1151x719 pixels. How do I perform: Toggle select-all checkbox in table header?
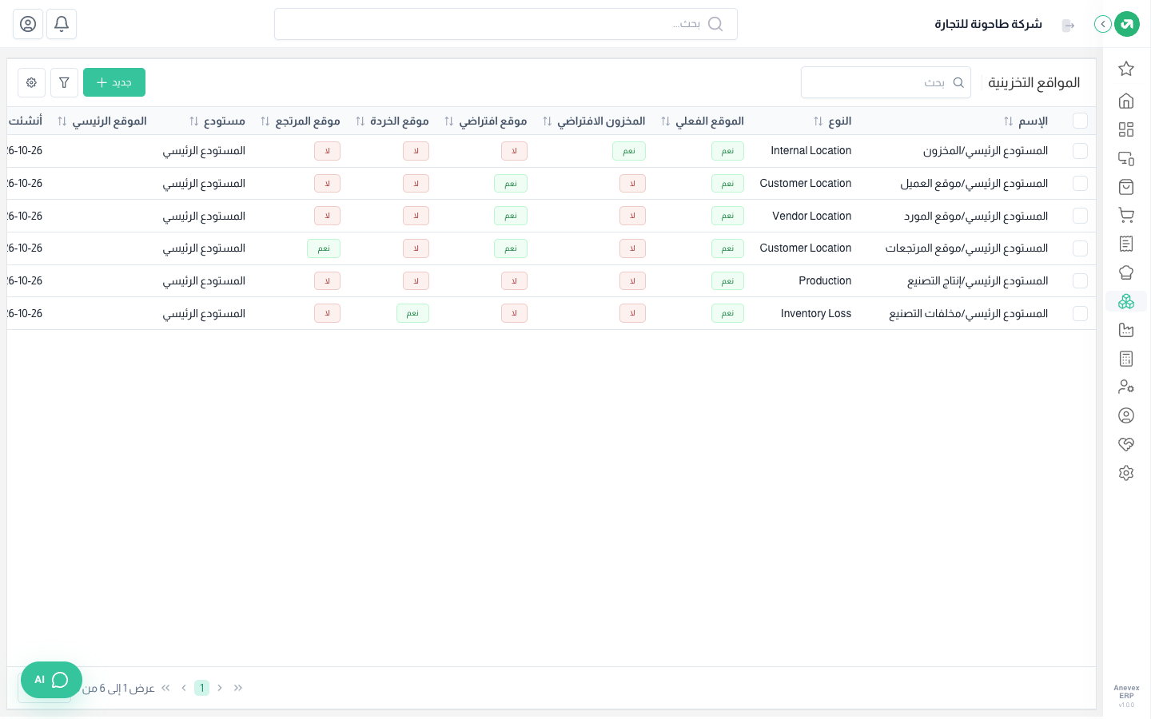(1080, 121)
